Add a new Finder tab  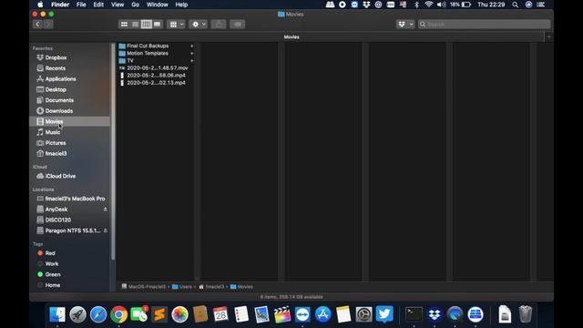tap(548, 36)
